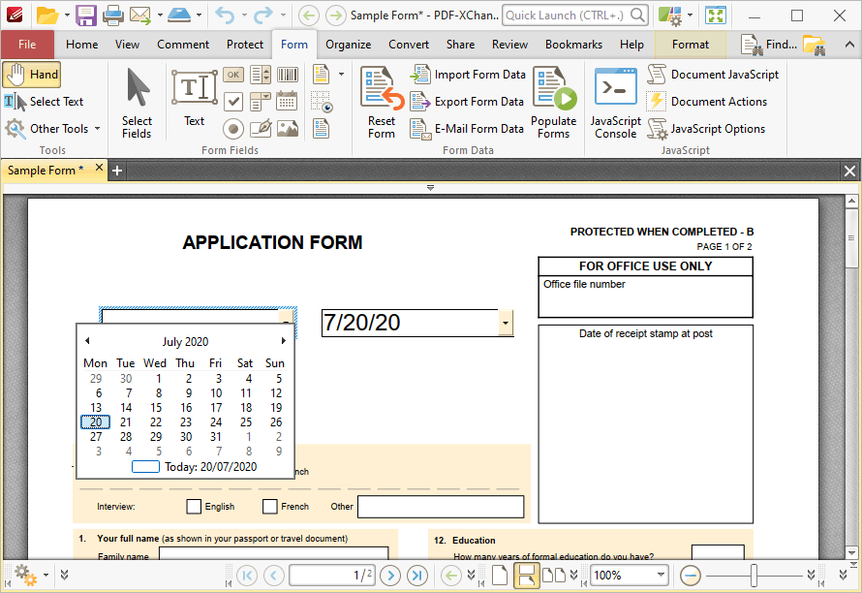Switch to the Home tab
This screenshot has height=593, width=862.
tap(82, 45)
